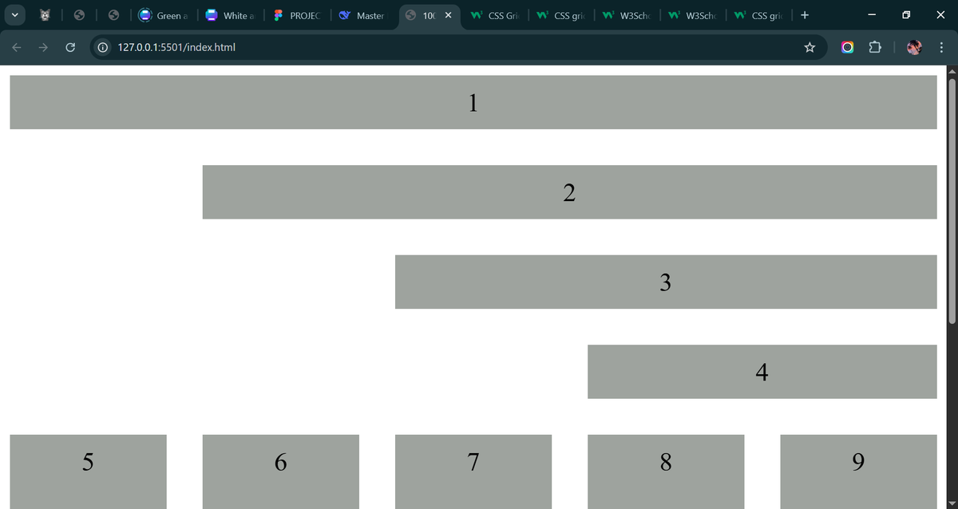Click the forward navigation arrow

click(43, 47)
